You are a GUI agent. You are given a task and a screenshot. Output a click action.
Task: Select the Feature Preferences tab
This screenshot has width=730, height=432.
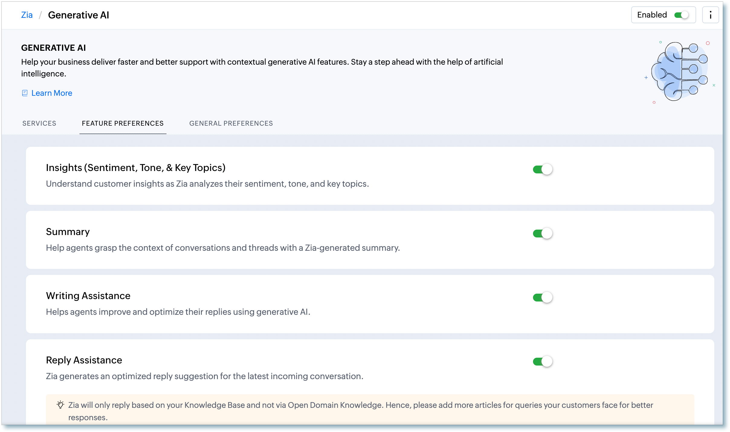(123, 123)
